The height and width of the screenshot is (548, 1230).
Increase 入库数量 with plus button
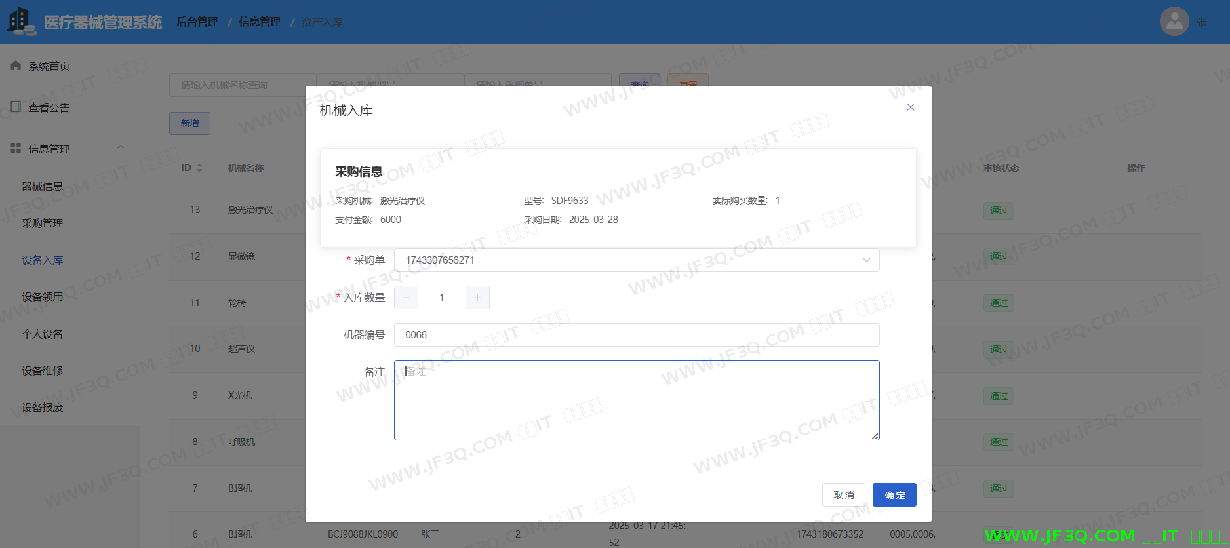477,298
